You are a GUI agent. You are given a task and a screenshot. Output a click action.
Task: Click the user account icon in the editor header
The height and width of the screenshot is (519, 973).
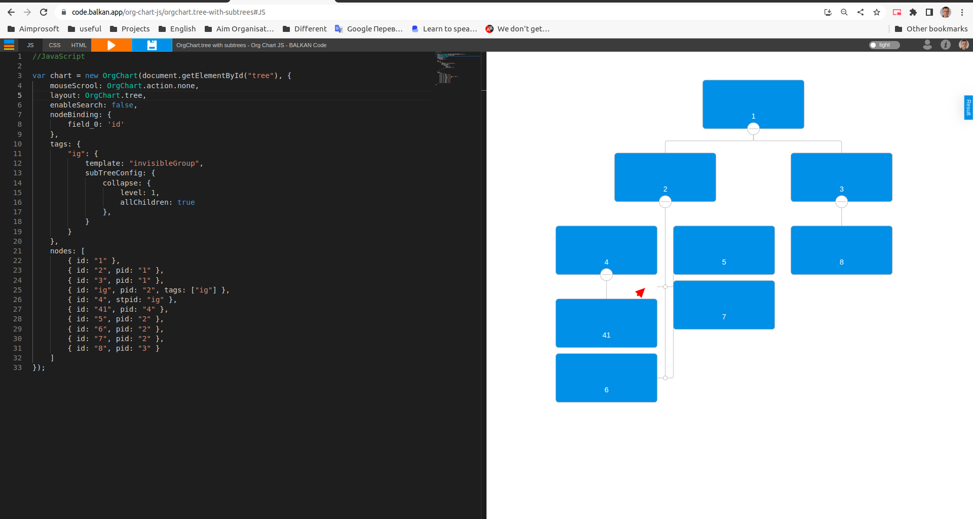(x=927, y=45)
